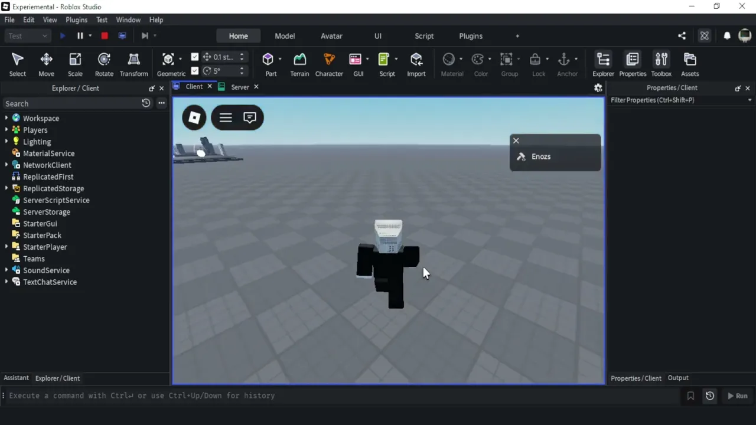The image size is (756, 425).
Task: Click the client/server view switch icon
Action: pos(122,36)
